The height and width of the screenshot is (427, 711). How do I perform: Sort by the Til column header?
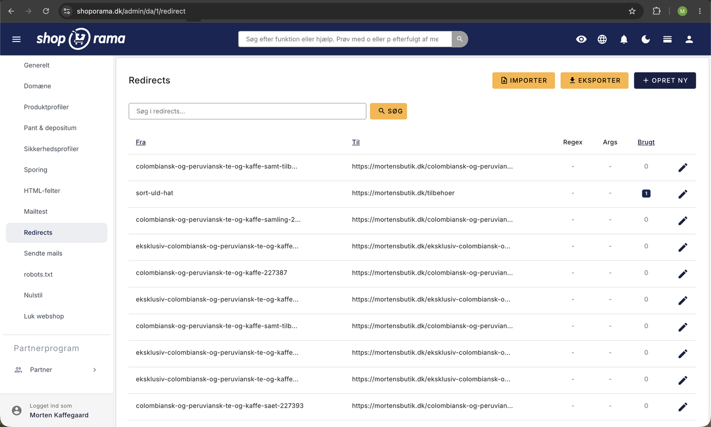click(355, 142)
